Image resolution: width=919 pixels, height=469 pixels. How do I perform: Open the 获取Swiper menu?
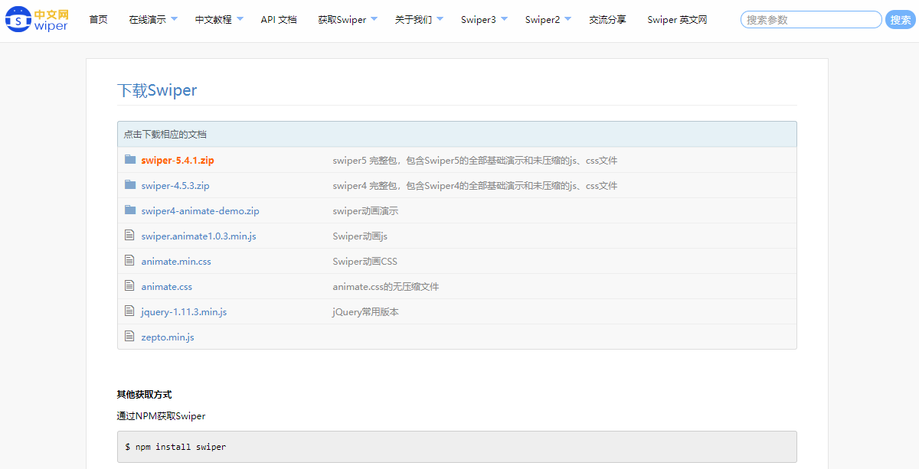342,20
